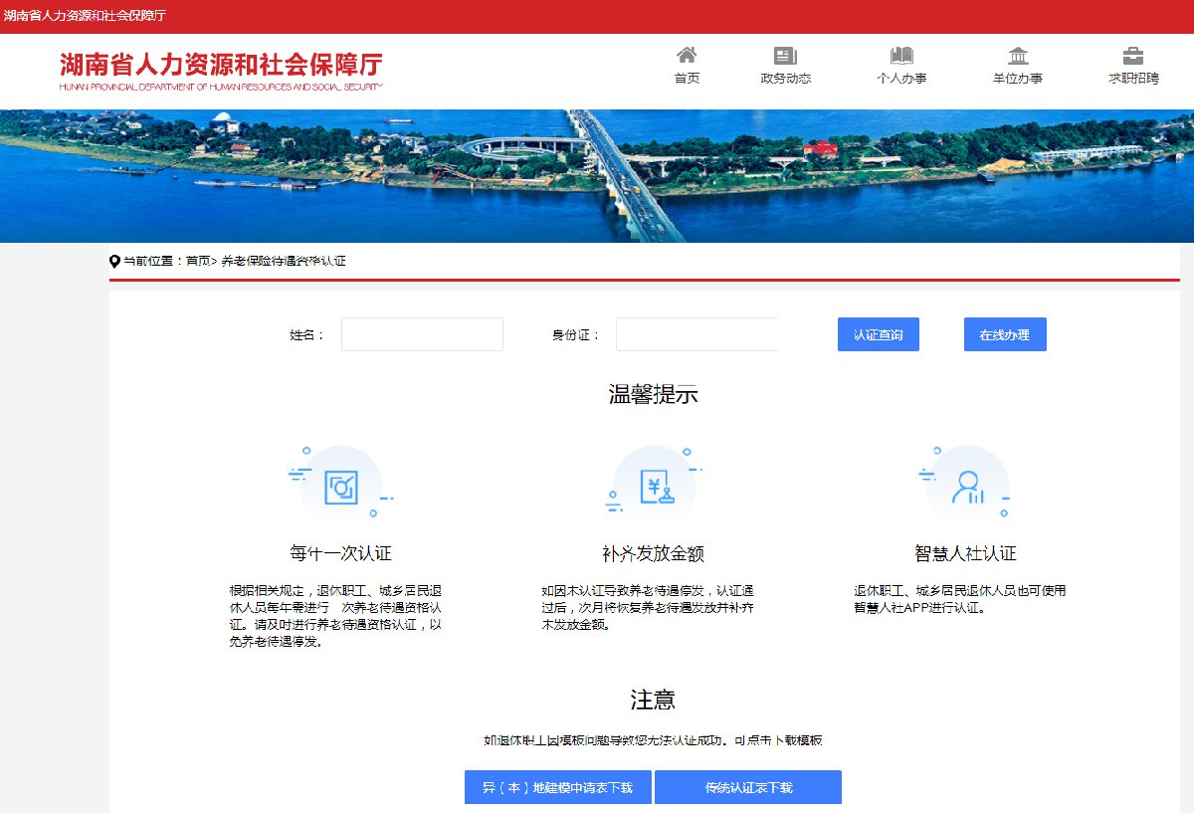This screenshot has height=813, width=1194.
Task: Click the river bridge banner image
Action: coord(597,176)
